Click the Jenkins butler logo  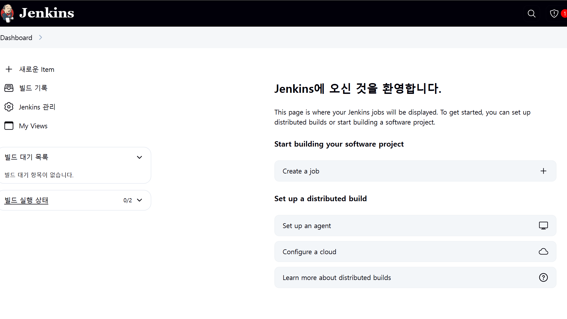point(7,13)
